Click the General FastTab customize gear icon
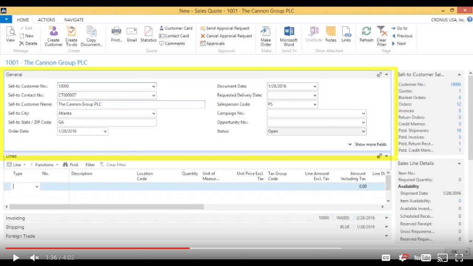 pyautogui.click(x=379, y=75)
